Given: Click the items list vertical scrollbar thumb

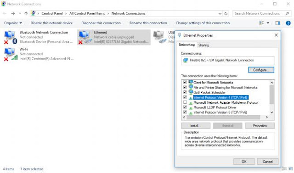Looking at the screenshot, I should (271, 95).
